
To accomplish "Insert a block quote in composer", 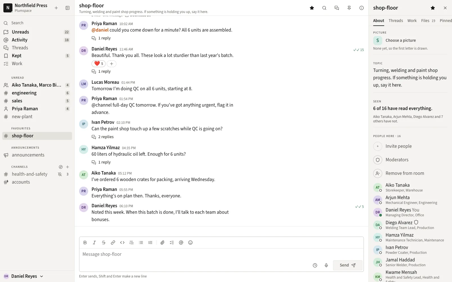I will pos(132,243).
